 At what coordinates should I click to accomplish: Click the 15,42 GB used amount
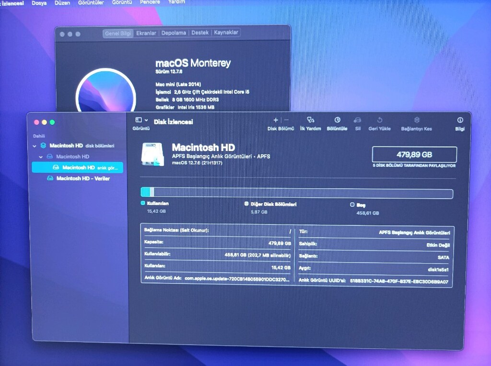pos(157,211)
